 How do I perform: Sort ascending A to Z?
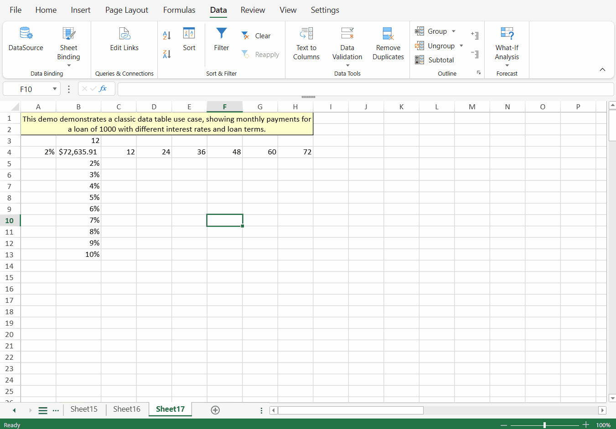[167, 35]
